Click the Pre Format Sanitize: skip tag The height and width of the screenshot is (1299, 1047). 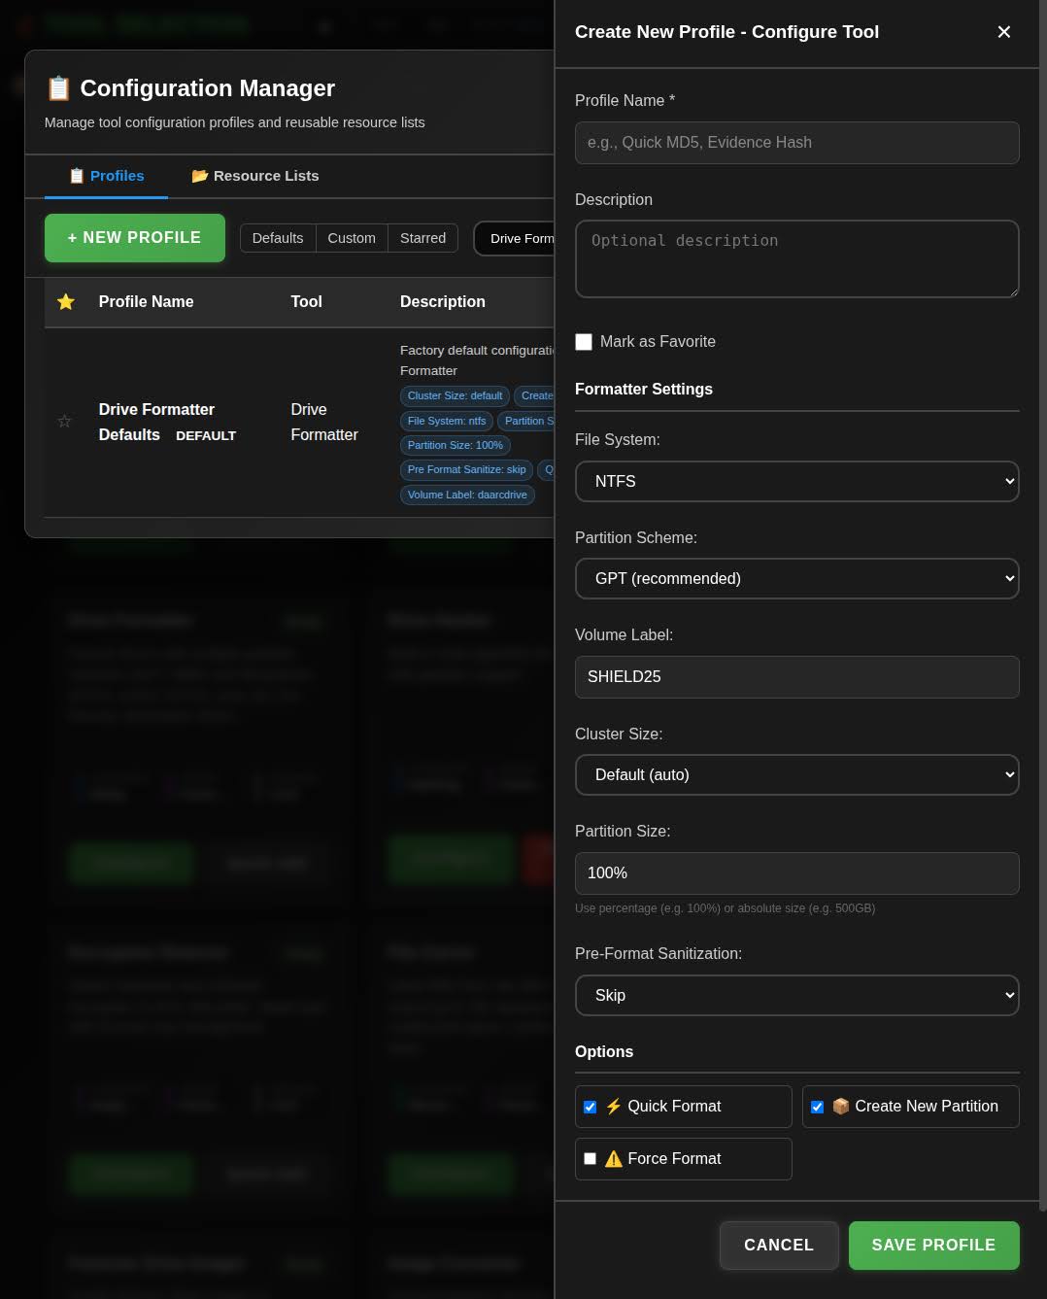click(x=466, y=469)
